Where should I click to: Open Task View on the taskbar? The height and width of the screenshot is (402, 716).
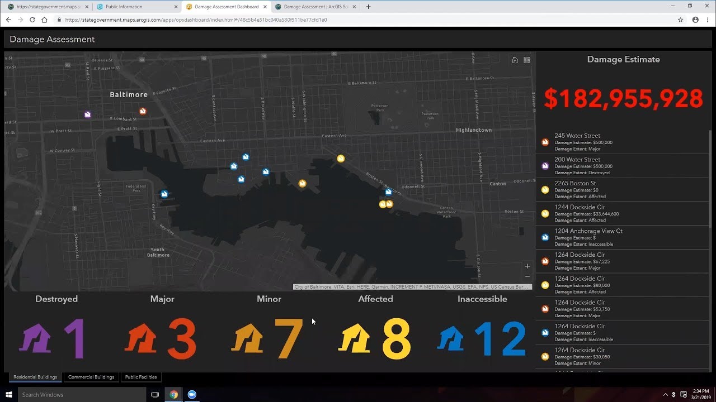click(x=155, y=394)
